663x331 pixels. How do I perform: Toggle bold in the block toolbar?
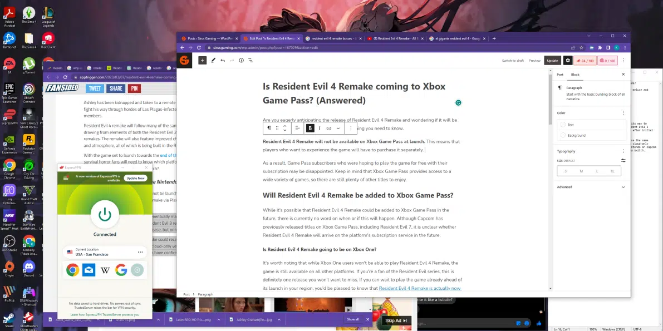coord(310,128)
